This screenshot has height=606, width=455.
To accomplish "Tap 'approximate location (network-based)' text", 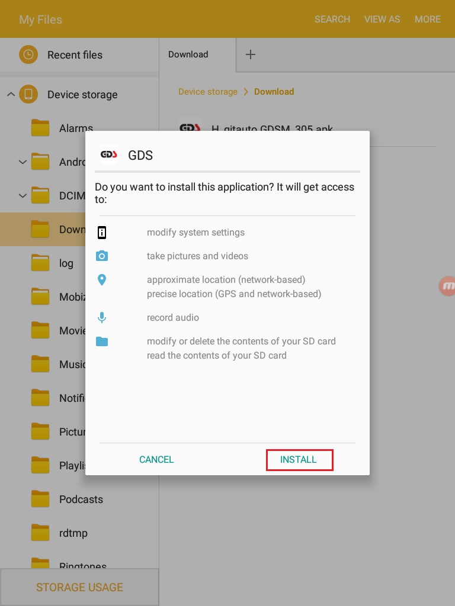I will [x=226, y=279].
